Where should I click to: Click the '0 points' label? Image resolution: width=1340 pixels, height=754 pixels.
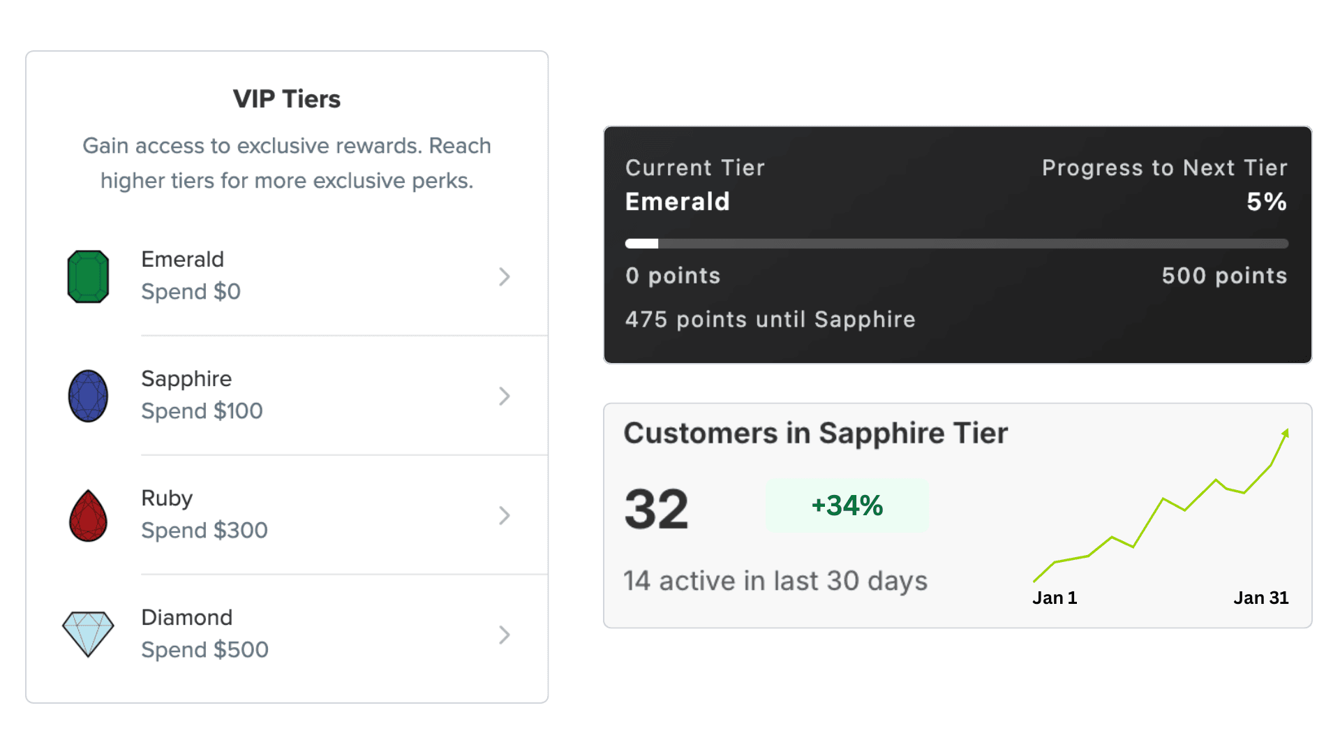673,276
